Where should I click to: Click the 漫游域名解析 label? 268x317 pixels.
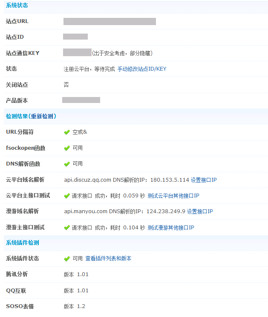[x=22, y=211]
